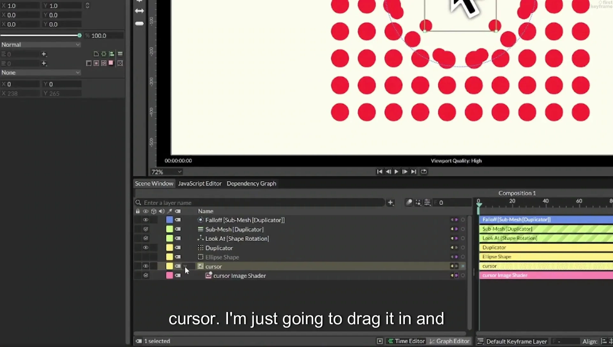Viewport: 613px width, 347px height.
Task: Click the Sub-Mesh layer type icon
Action: click(201, 229)
